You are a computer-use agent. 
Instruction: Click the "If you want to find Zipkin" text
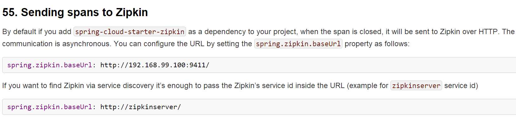point(43,86)
